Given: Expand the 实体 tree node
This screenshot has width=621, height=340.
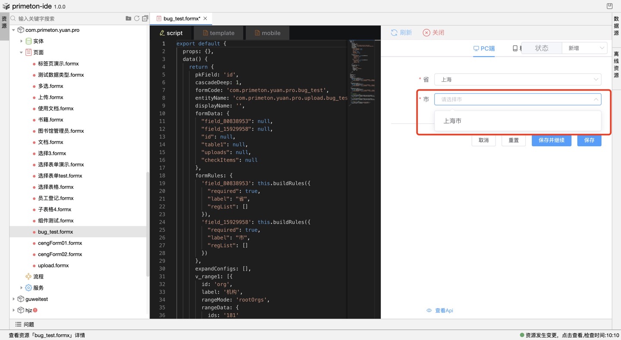Looking at the screenshot, I should (22, 41).
